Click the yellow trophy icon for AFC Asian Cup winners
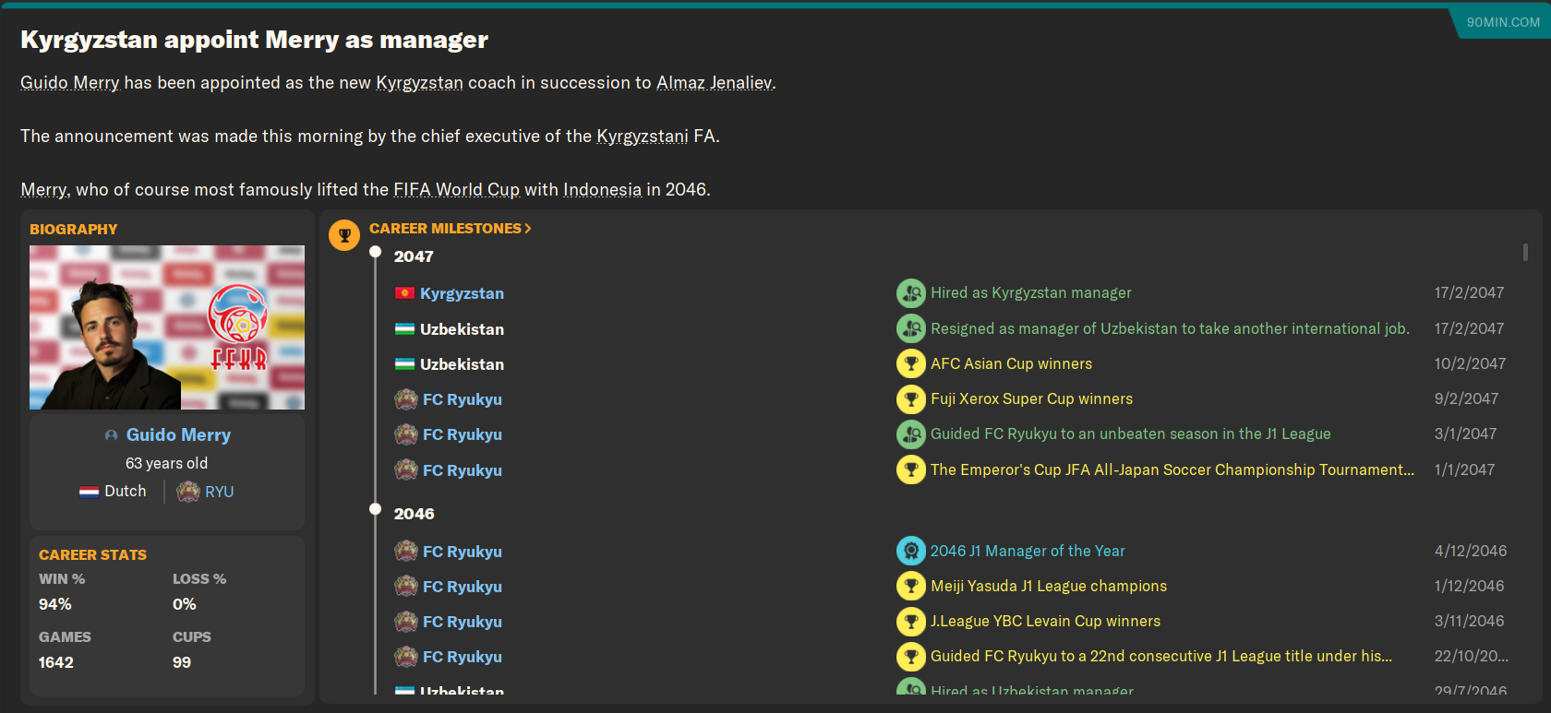The width and height of the screenshot is (1551, 713). 911,363
